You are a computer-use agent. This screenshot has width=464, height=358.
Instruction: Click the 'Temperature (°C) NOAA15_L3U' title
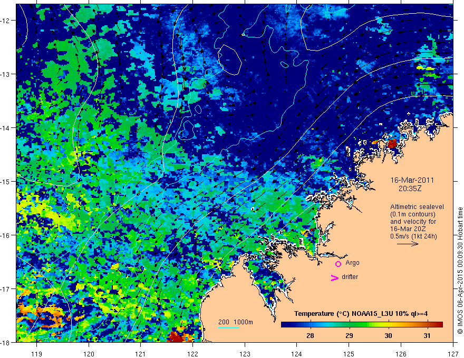344,314
